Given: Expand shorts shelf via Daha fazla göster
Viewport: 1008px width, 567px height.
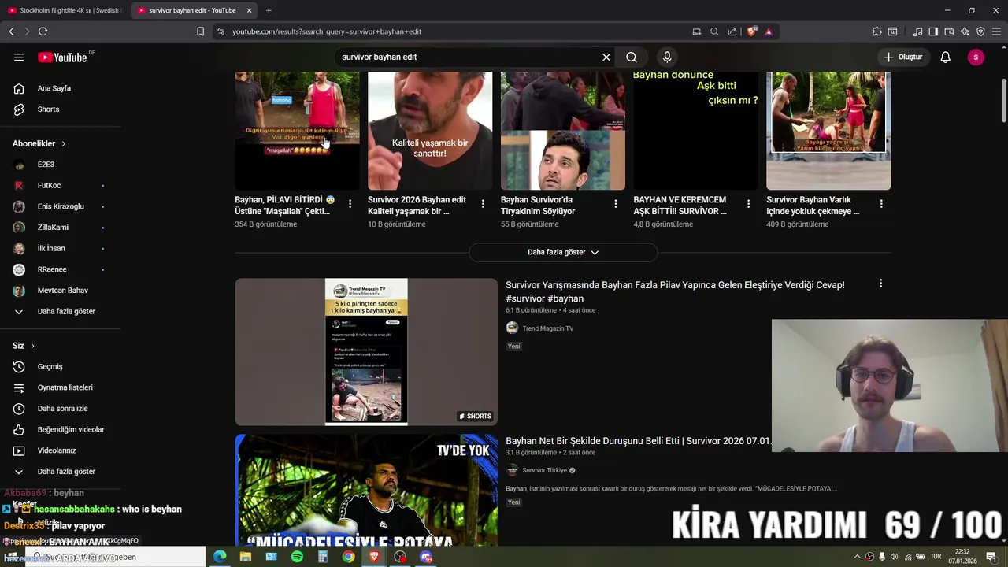Looking at the screenshot, I should coord(562,252).
